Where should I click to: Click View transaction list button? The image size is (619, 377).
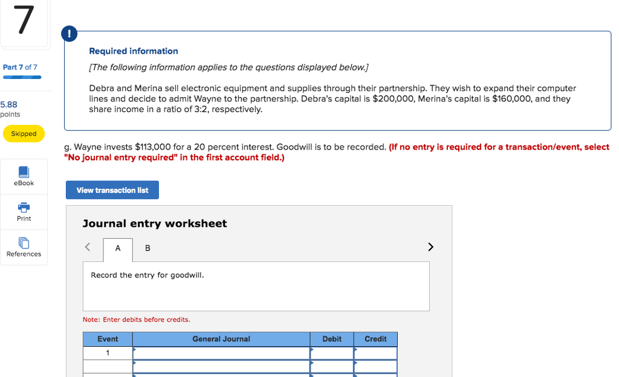click(x=112, y=190)
